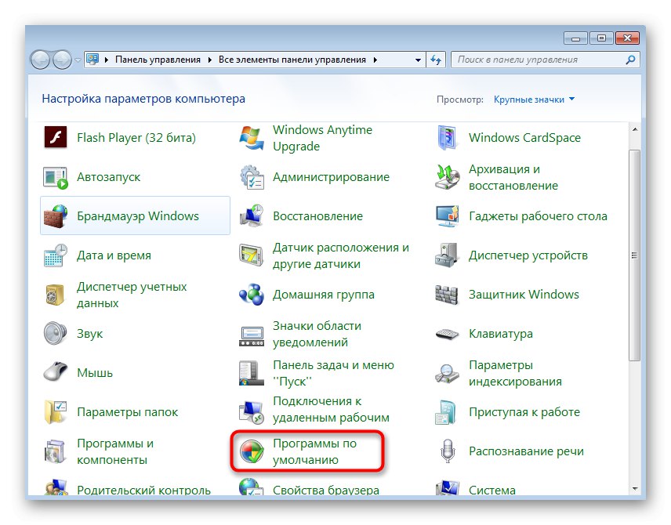Click the Защитник Windows wall icon
This screenshot has height=525, width=671.
448,295
